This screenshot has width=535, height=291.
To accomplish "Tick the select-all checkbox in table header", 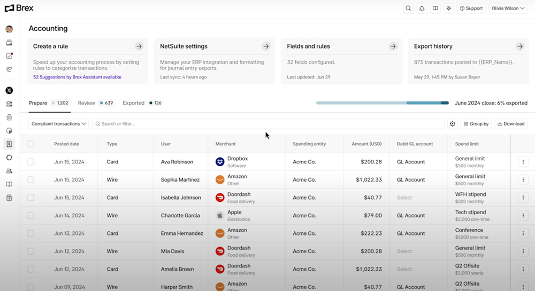I will [x=30, y=144].
